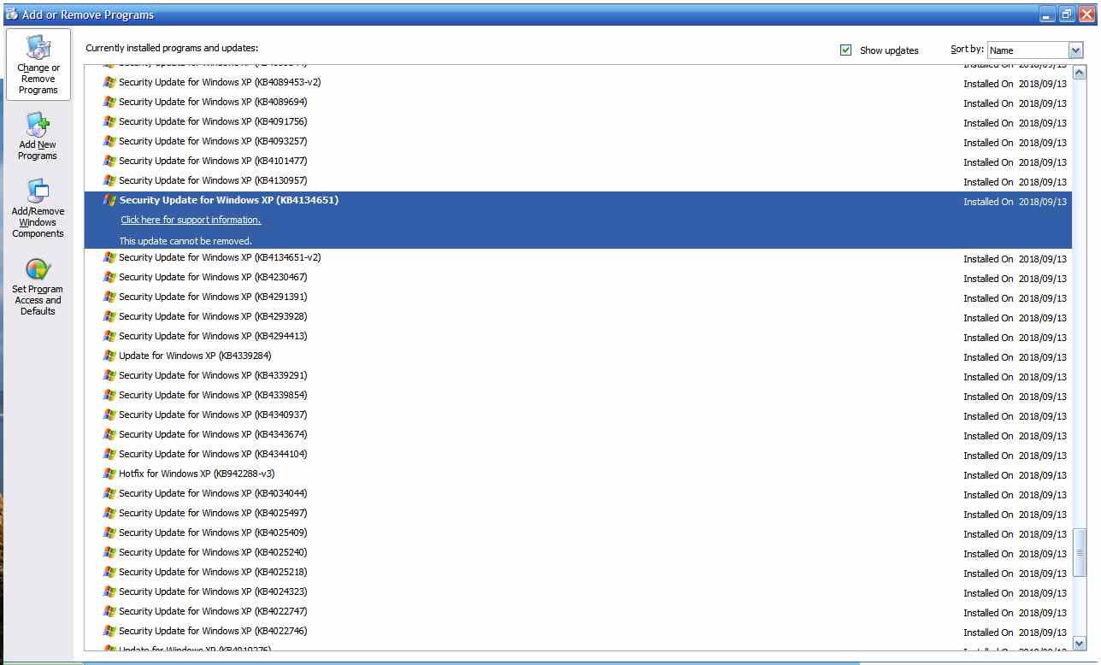1101x665 pixels.
Task: Click icon of Hotfix KB942288-v3
Action: click(x=109, y=474)
